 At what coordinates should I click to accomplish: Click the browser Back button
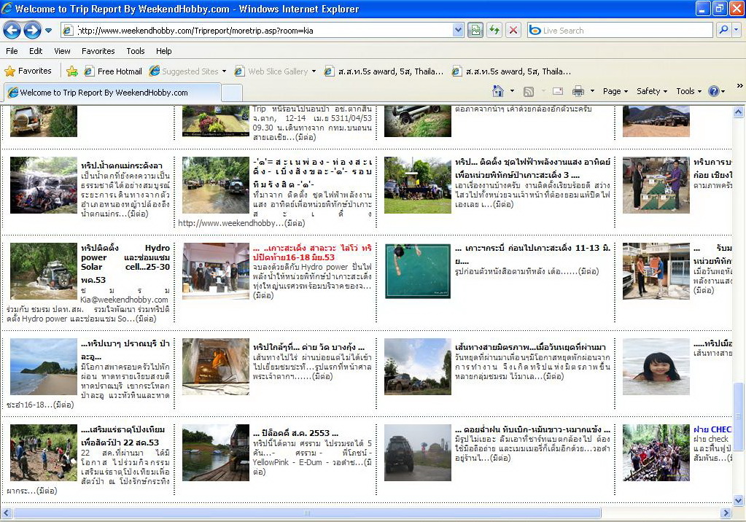[12, 30]
